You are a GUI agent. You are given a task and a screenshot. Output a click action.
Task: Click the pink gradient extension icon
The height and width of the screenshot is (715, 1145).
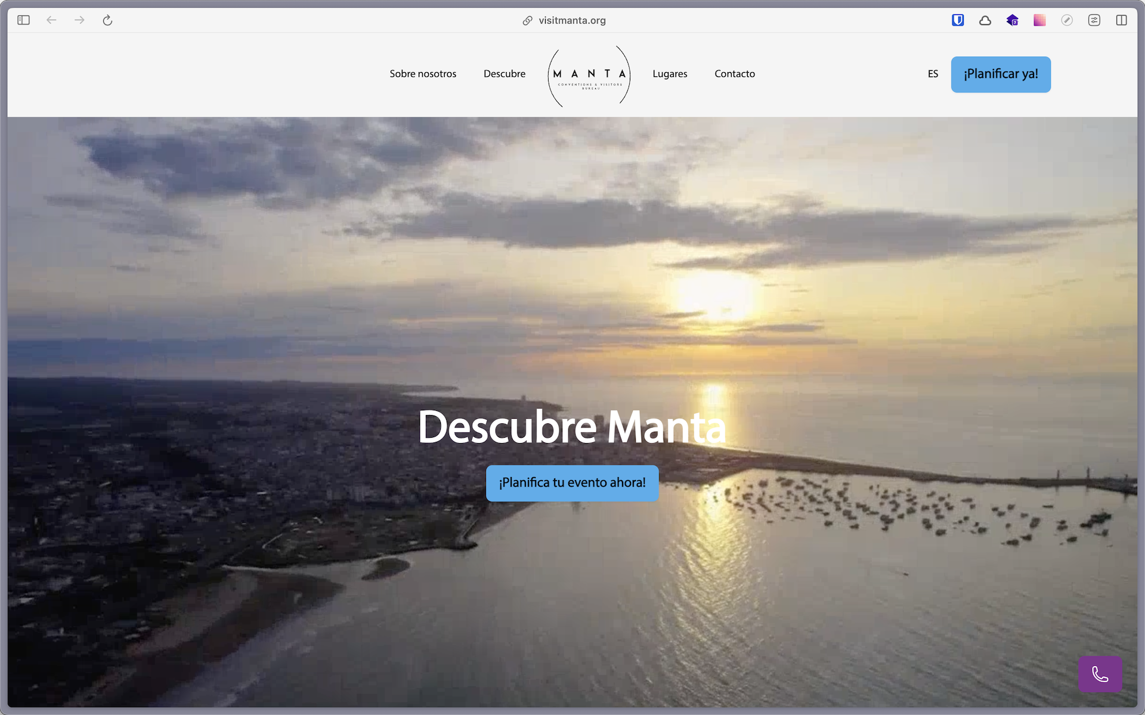coord(1039,20)
